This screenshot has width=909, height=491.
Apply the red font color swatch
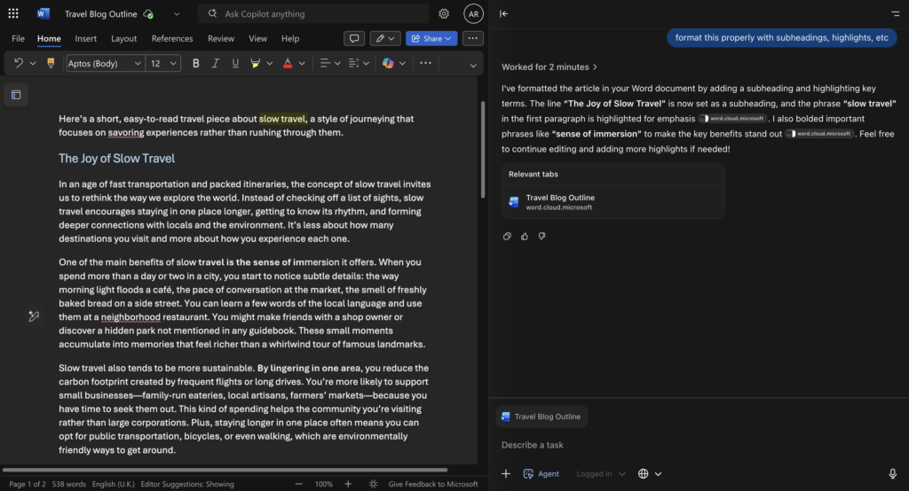point(287,63)
